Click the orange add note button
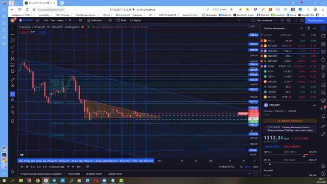327x184 pixels. click(x=290, y=121)
